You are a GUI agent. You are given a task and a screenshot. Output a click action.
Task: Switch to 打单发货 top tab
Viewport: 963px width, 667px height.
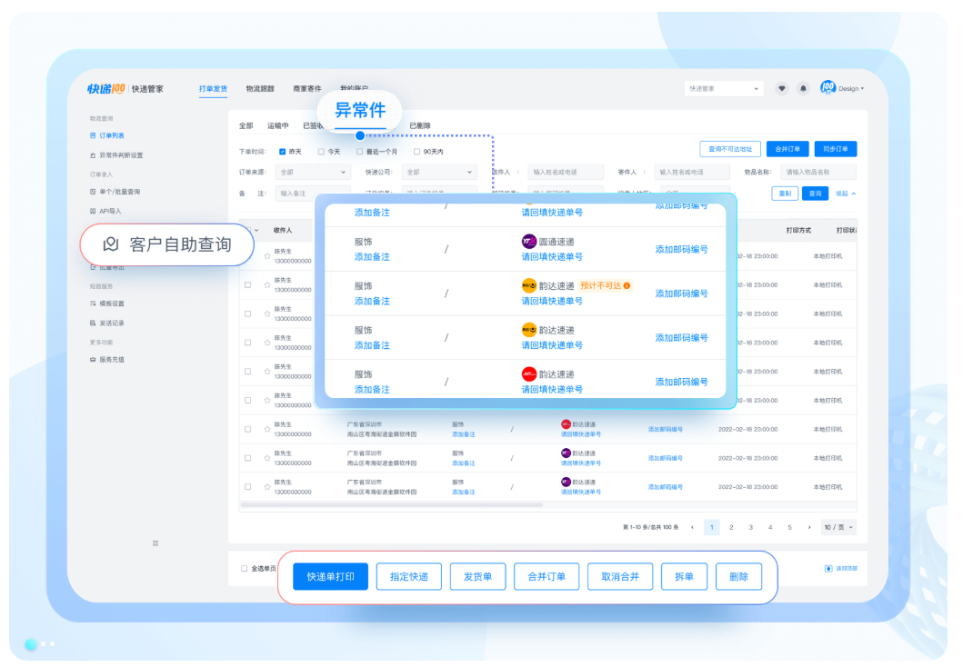click(213, 88)
